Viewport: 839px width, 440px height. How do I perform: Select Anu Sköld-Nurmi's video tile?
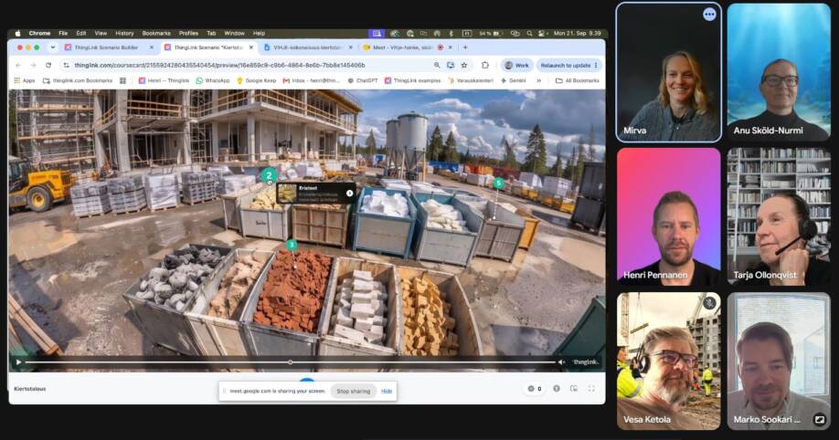(779, 72)
